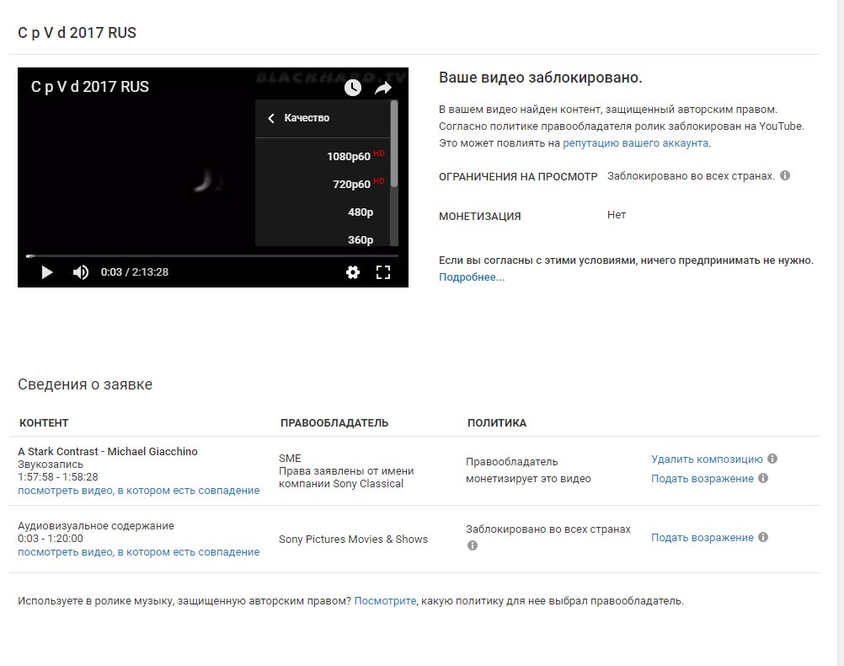Viewport: 844px width, 666px height.
Task: Click Подать возражение for Sony Pictures claim
Action: [702, 538]
